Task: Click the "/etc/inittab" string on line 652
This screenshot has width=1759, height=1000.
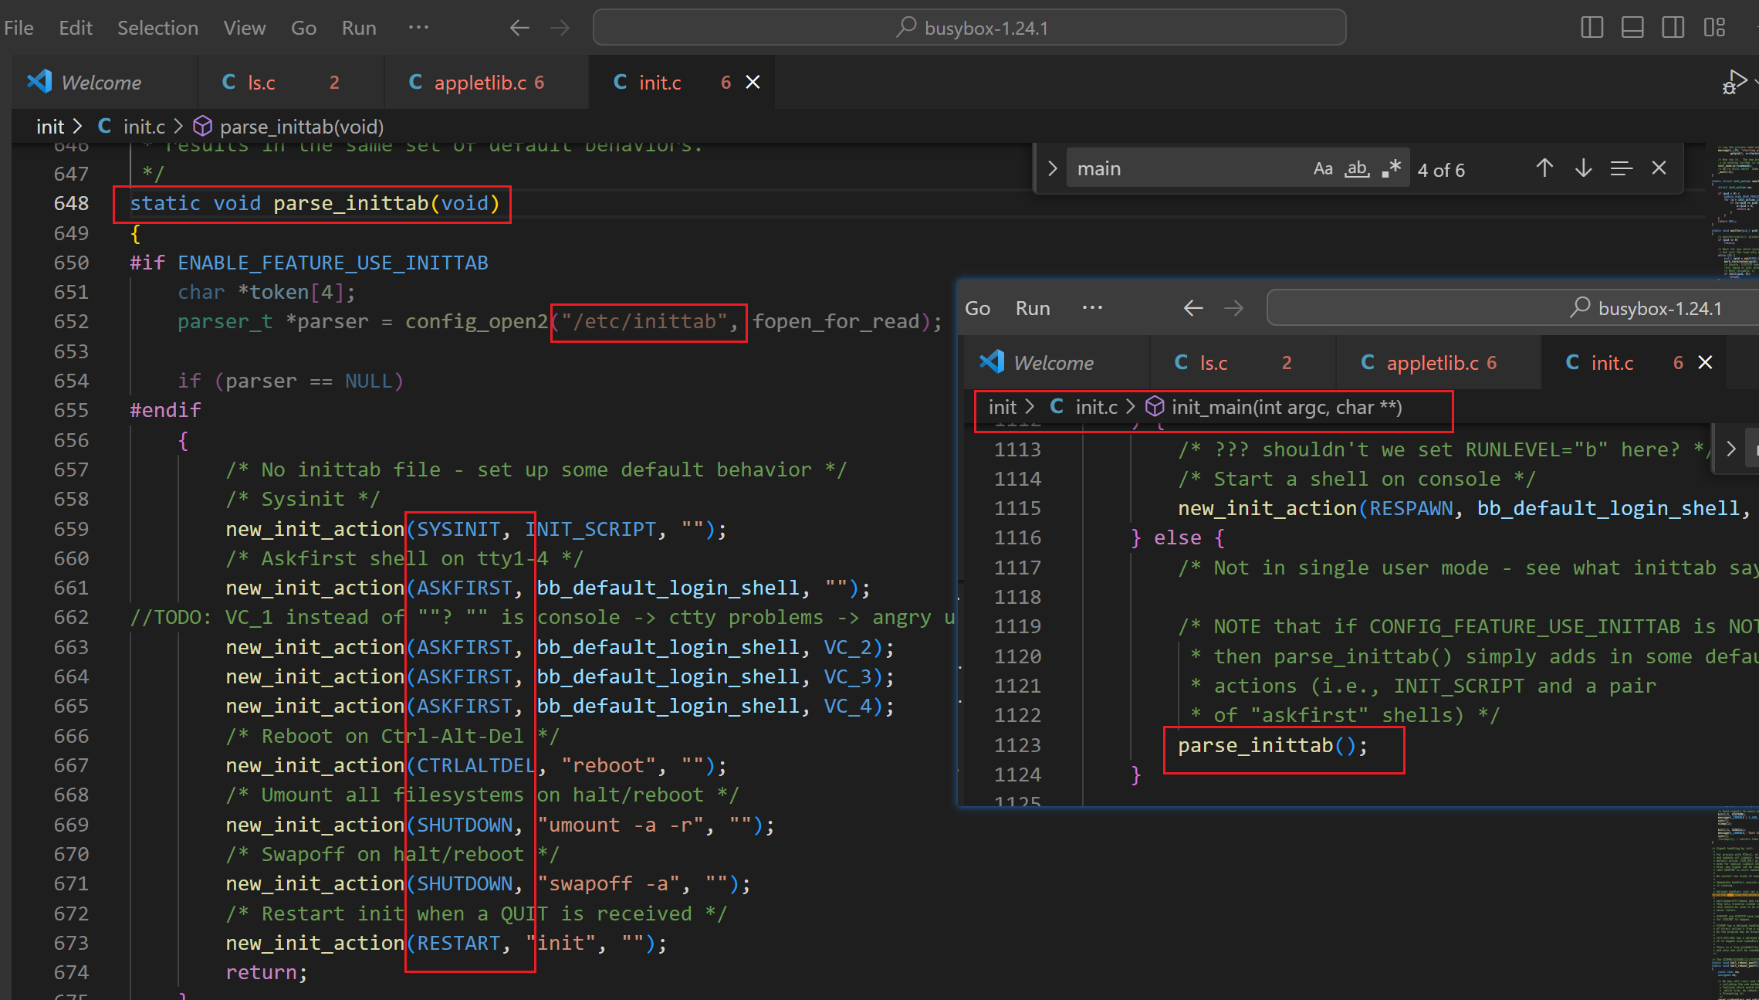Action: (x=644, y=321)
